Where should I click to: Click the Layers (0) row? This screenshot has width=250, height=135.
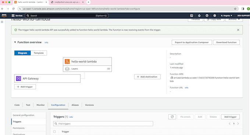click(x=87, y=69)
